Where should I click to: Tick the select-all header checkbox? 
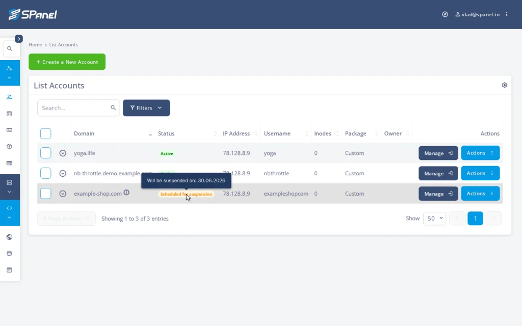pyautogui.click(x=45, y=134)
